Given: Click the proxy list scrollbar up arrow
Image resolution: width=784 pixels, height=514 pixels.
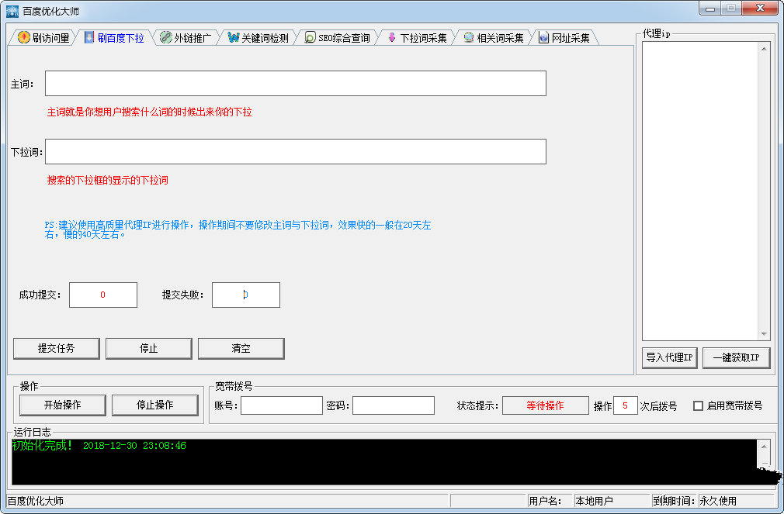Looking at the screenshot, I should (x=764, y=48).
